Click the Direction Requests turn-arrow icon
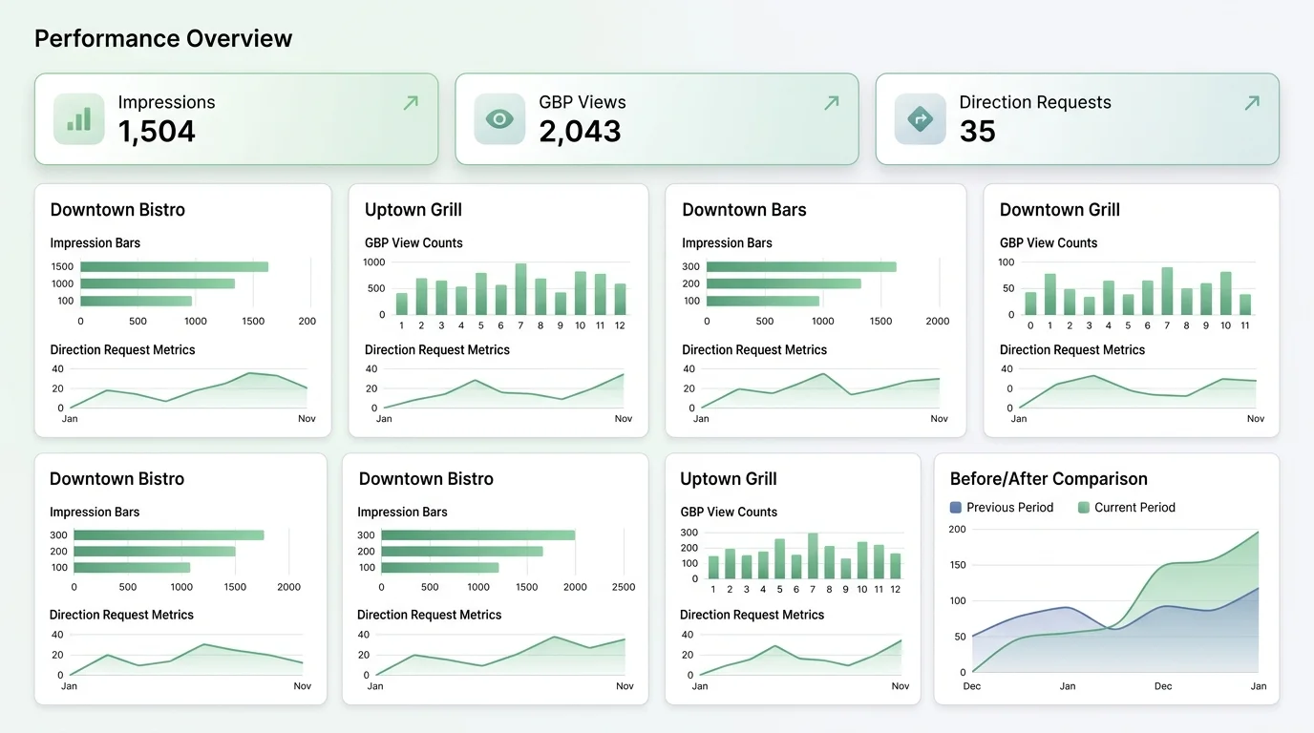The width and height of the screenshot is (1314, 733). (x=920, y=119)
